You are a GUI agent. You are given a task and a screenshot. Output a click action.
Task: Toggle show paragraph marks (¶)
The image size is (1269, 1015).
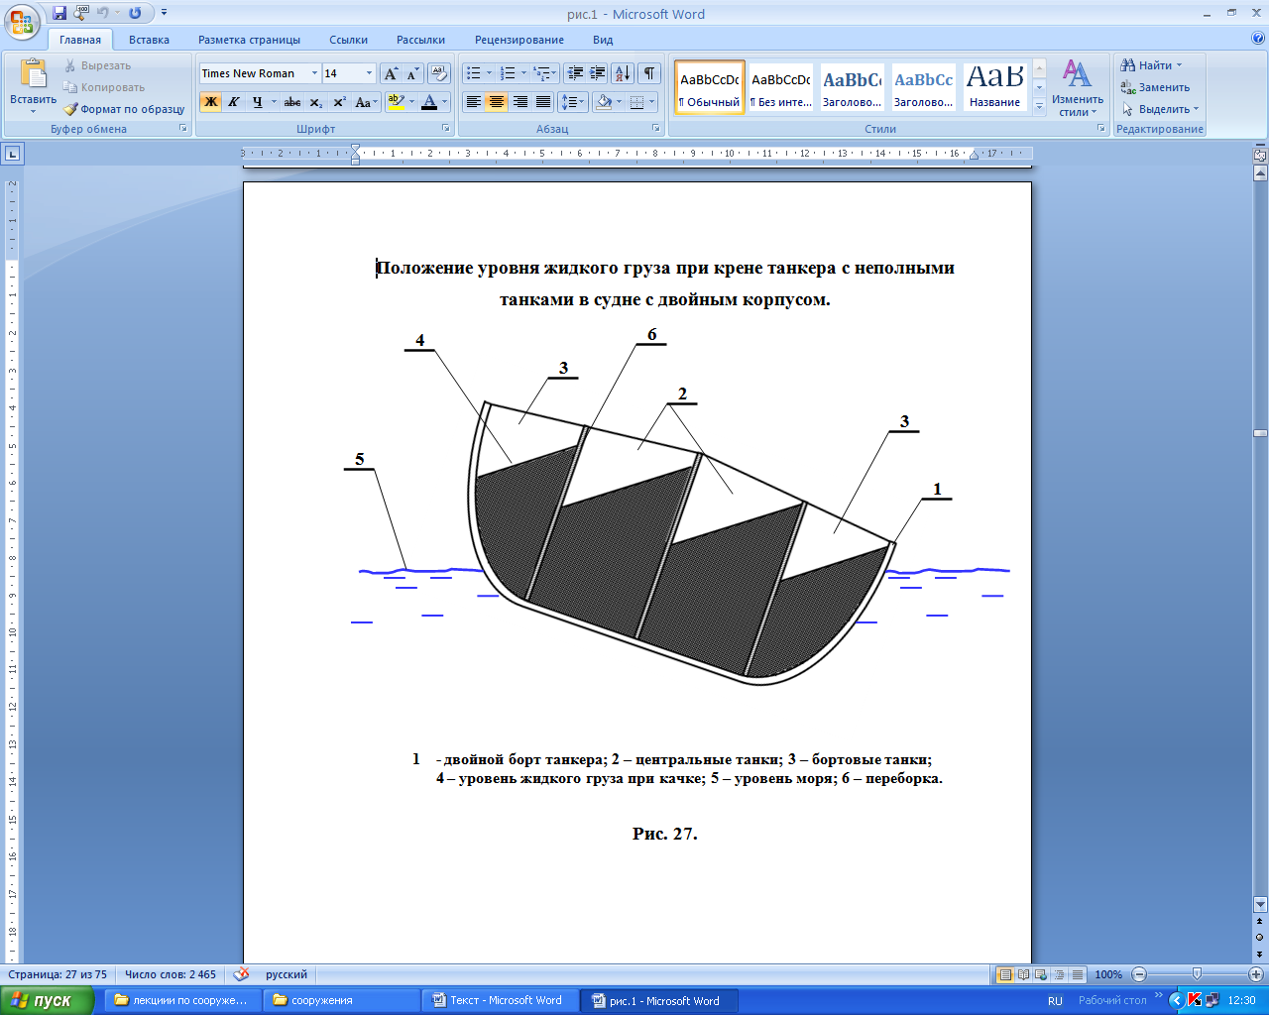click(x=648, y=73)
